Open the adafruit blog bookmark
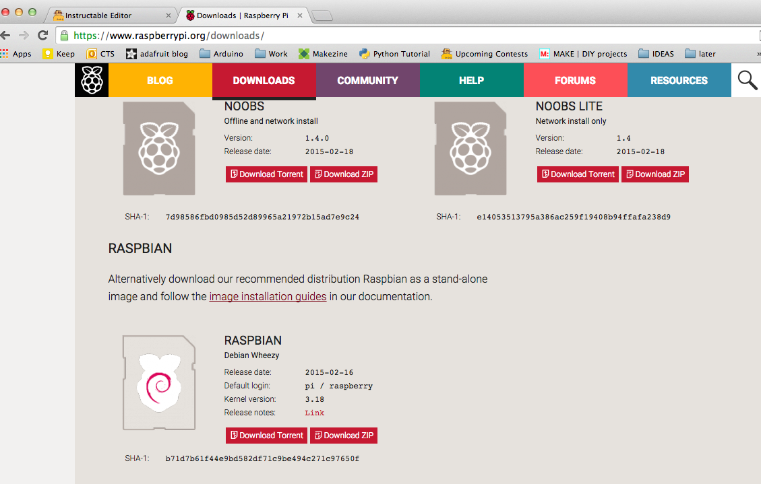Viewport: 761px width, 484px height. coord(157,54)
